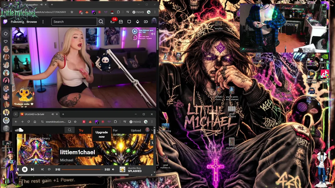The width and height of the screenshot is (335, 188).
Task: Click the home button in the SoundCloud browser
Action: 35,122
